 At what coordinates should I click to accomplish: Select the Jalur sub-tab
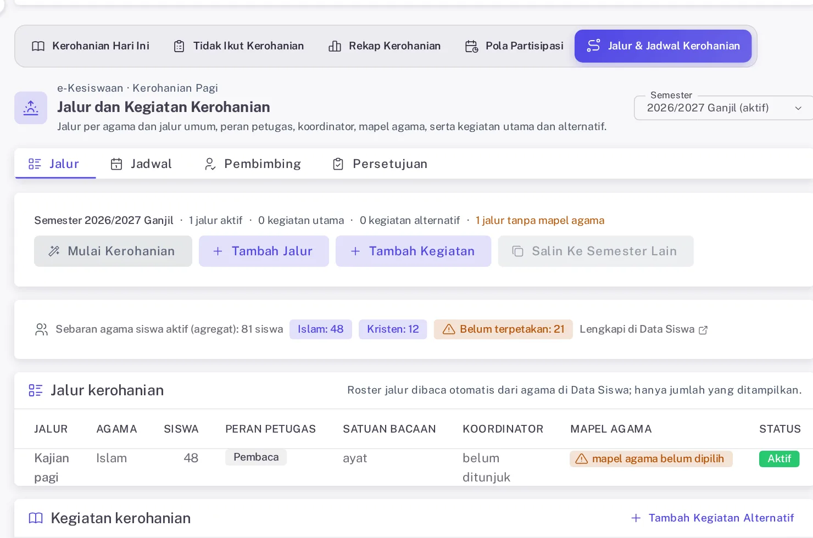click(x=55, y=164)
